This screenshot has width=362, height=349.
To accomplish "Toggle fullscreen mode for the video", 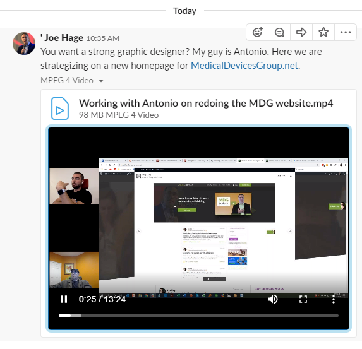I will point(303,299).
